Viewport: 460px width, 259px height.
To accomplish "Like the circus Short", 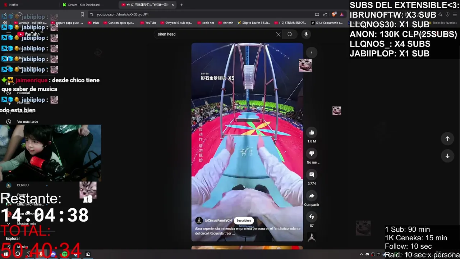I will click(x=312, y=132).
